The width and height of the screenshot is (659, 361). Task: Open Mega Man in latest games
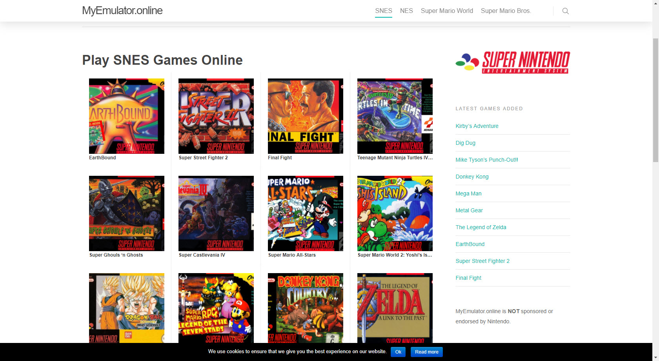468,193
